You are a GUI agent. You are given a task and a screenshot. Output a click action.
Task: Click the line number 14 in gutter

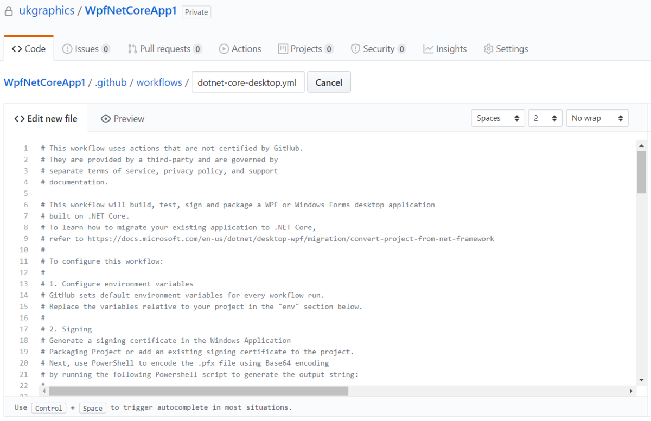24,295
